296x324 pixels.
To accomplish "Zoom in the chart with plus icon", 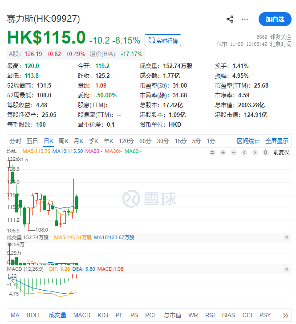I will tap(223, 152).
